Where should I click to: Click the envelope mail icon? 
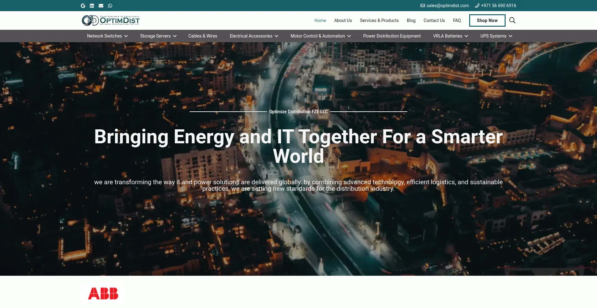[101, 6]
